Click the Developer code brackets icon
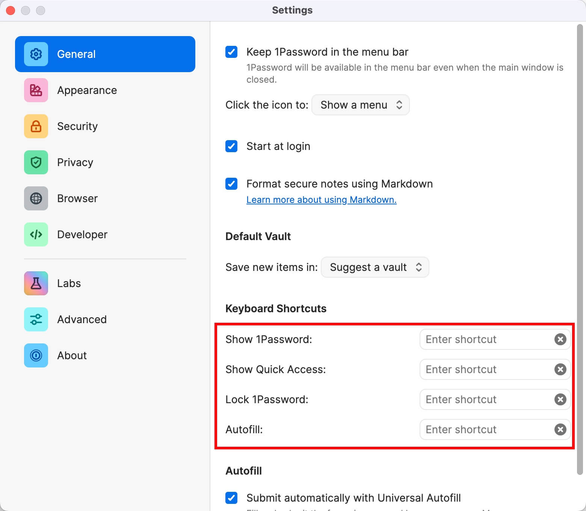 36,234
